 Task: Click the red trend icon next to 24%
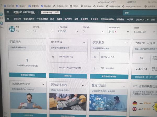coord(116,32)
